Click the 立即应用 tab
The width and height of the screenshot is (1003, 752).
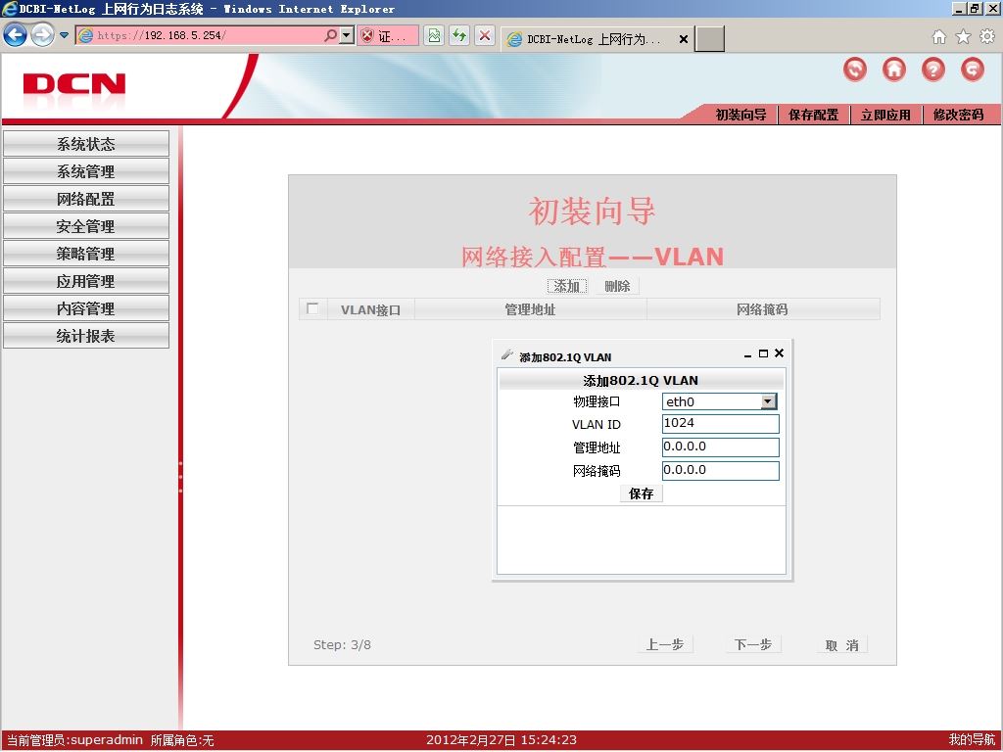pyautogui.click(x=885, y=116)
